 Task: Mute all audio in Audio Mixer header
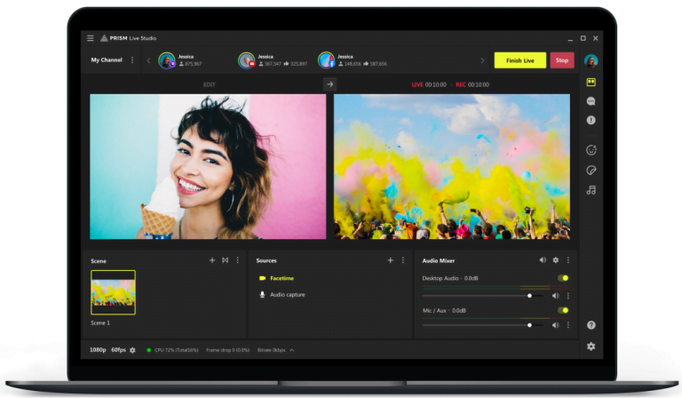click(x=543, y=260)
